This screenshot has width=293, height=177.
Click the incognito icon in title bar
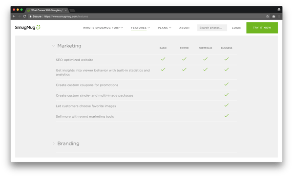click(279, 10)
